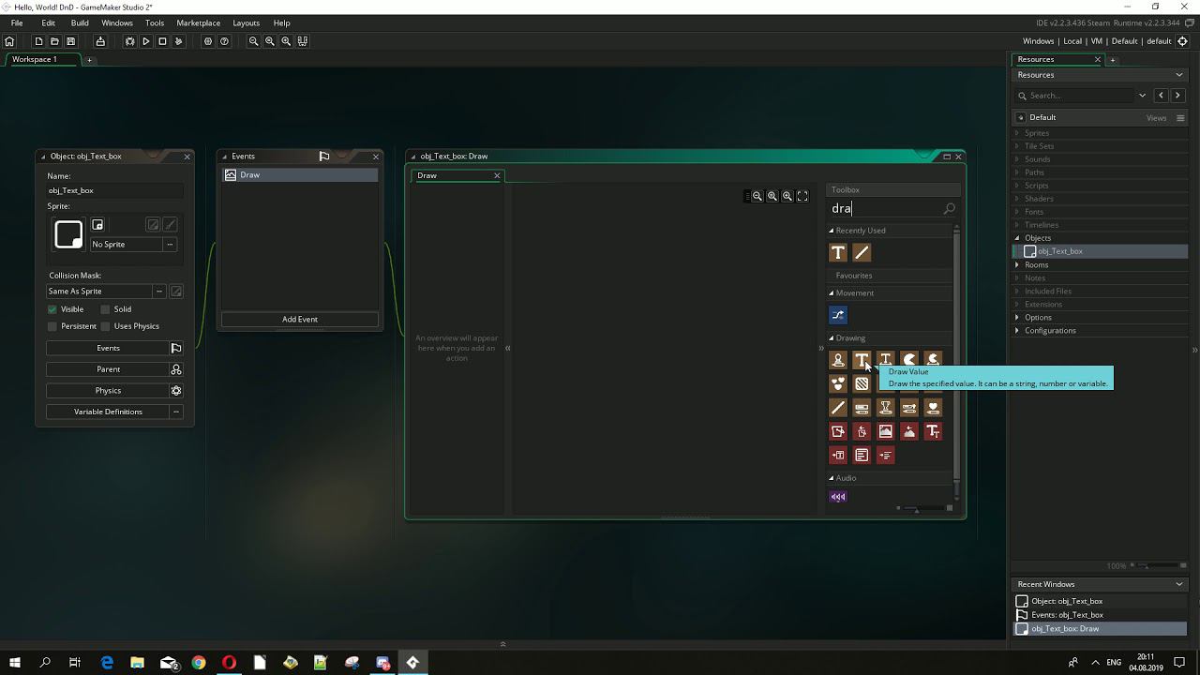This screenshot has width=1200, height=675.
Task: Collapse the Recently Used toolbox section
Action: [831, 231]
